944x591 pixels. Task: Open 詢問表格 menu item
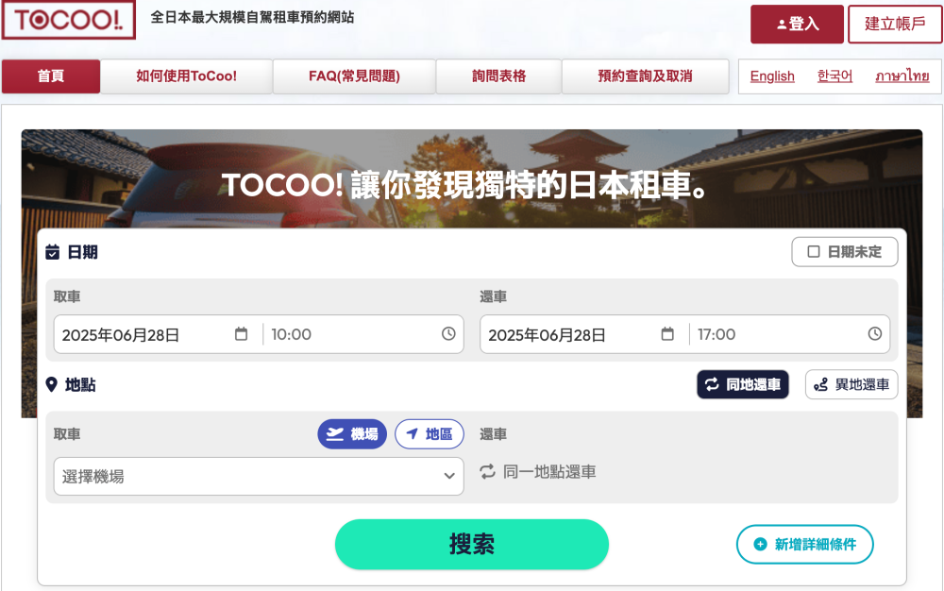[498, 76]
